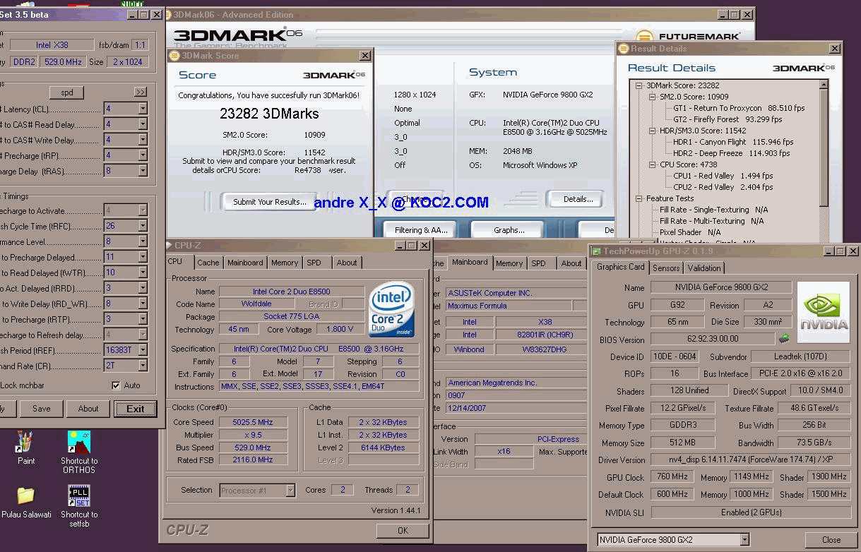Toggle the Auto checkbox in MemSet
This screenshot has height=552, width=861.
pos(116,385)
